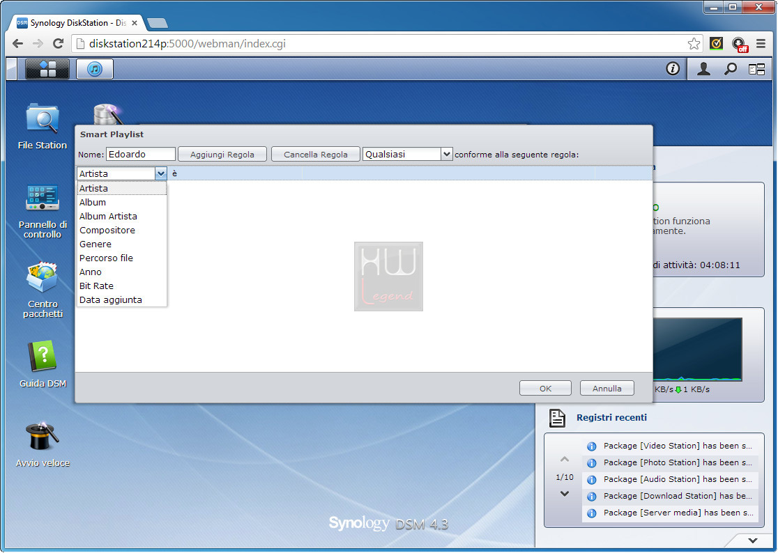
Task: Collapse the Artista rule field dropdown arrow
Action: click(x=161, y=173)
